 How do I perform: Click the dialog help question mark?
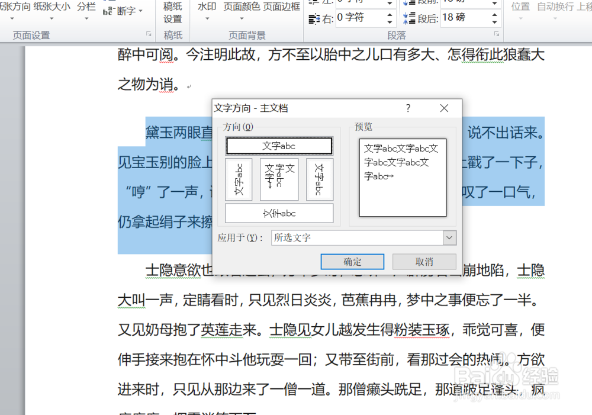[x=408, y=108]
